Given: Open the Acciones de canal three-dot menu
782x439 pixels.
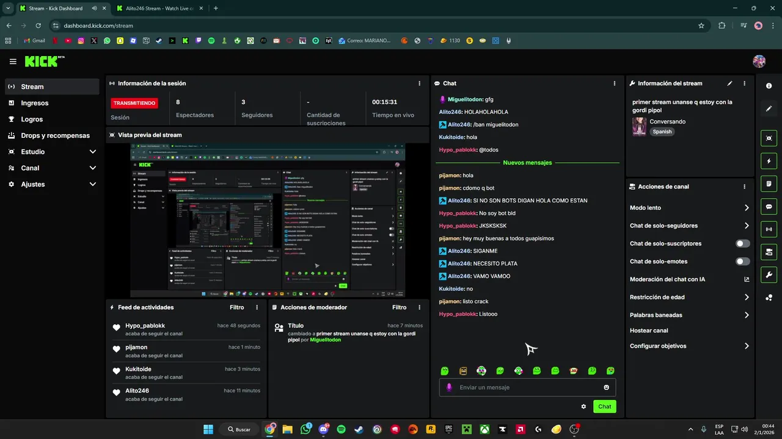Looking at the screenshot, I should pos(744,187).
